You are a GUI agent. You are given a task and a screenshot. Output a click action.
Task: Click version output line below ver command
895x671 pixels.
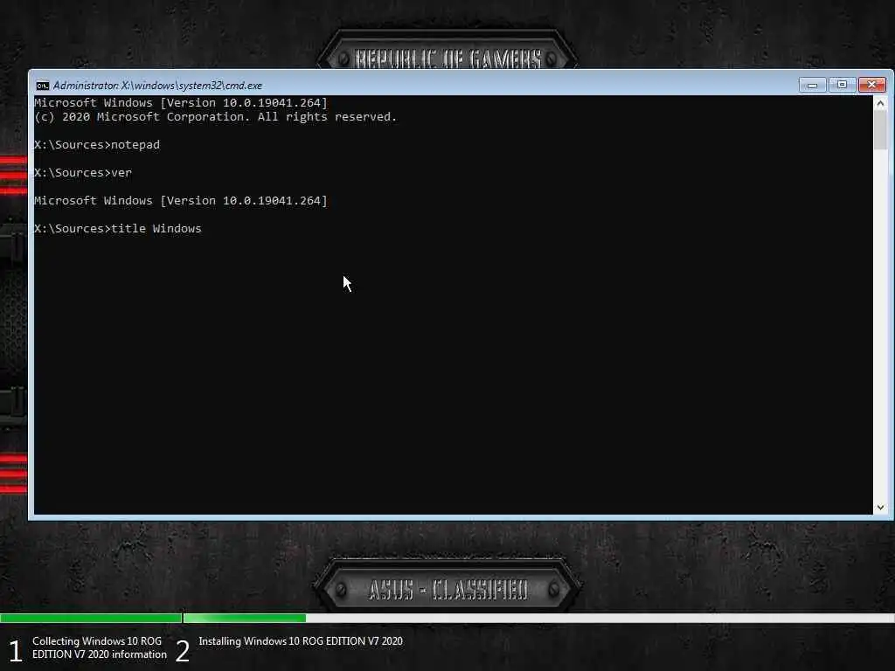pos(181,201)
